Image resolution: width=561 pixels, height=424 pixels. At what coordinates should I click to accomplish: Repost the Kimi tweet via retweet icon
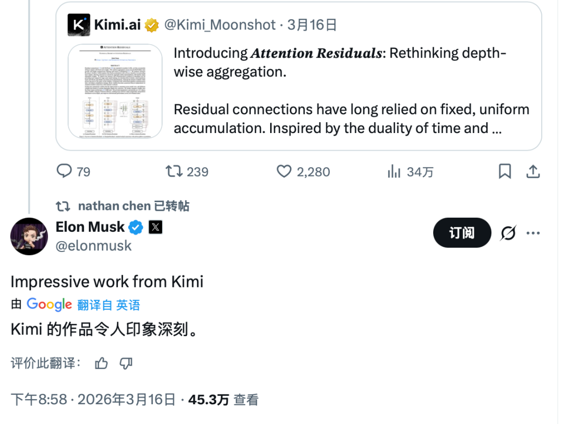[x=172, y=171]
